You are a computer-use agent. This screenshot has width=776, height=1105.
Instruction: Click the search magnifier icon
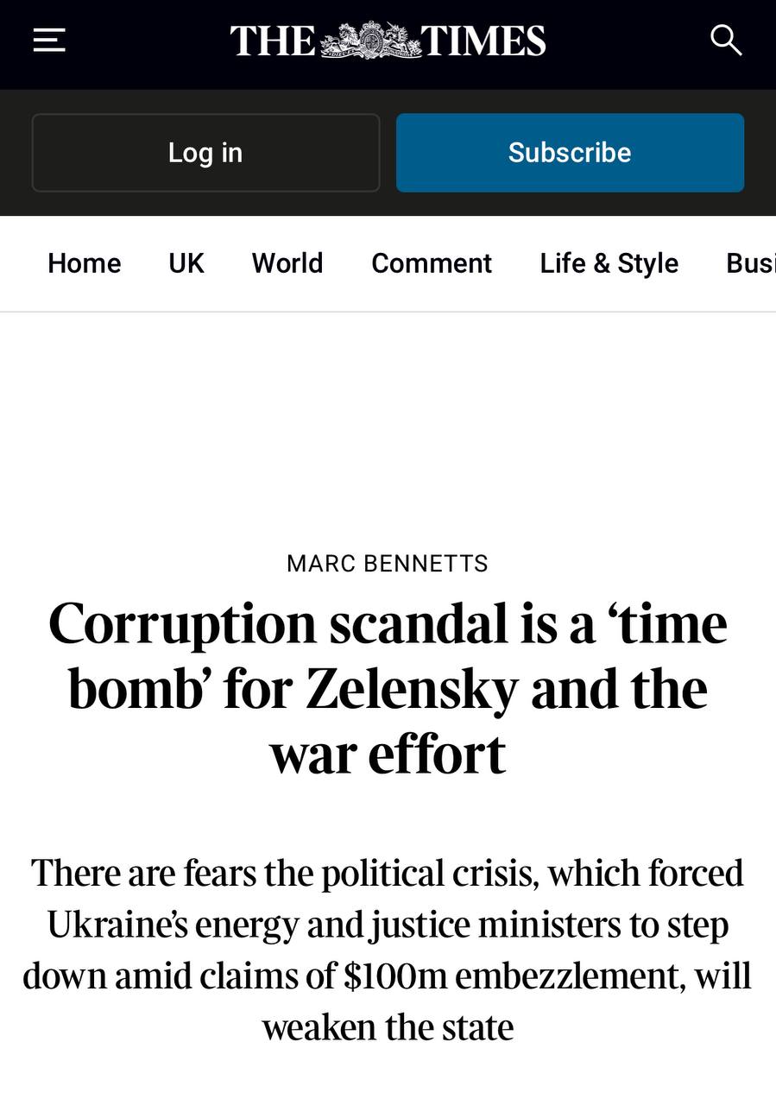point(725,40)
